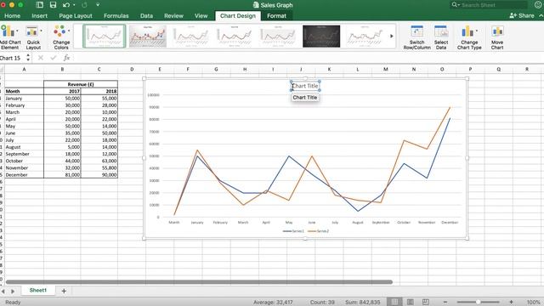
Task: Click the Series2 legend entry
Action: click(x=319, y=231)
